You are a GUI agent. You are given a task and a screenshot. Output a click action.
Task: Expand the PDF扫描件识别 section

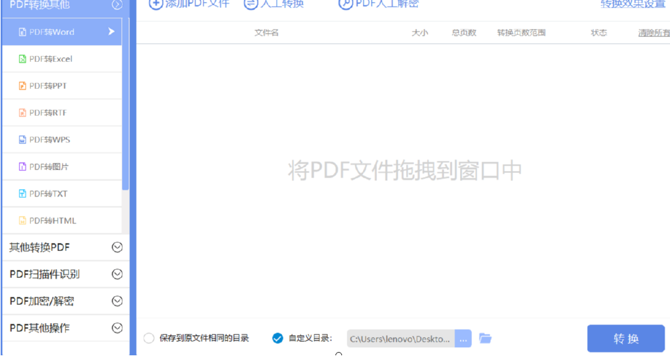point(117,275)
